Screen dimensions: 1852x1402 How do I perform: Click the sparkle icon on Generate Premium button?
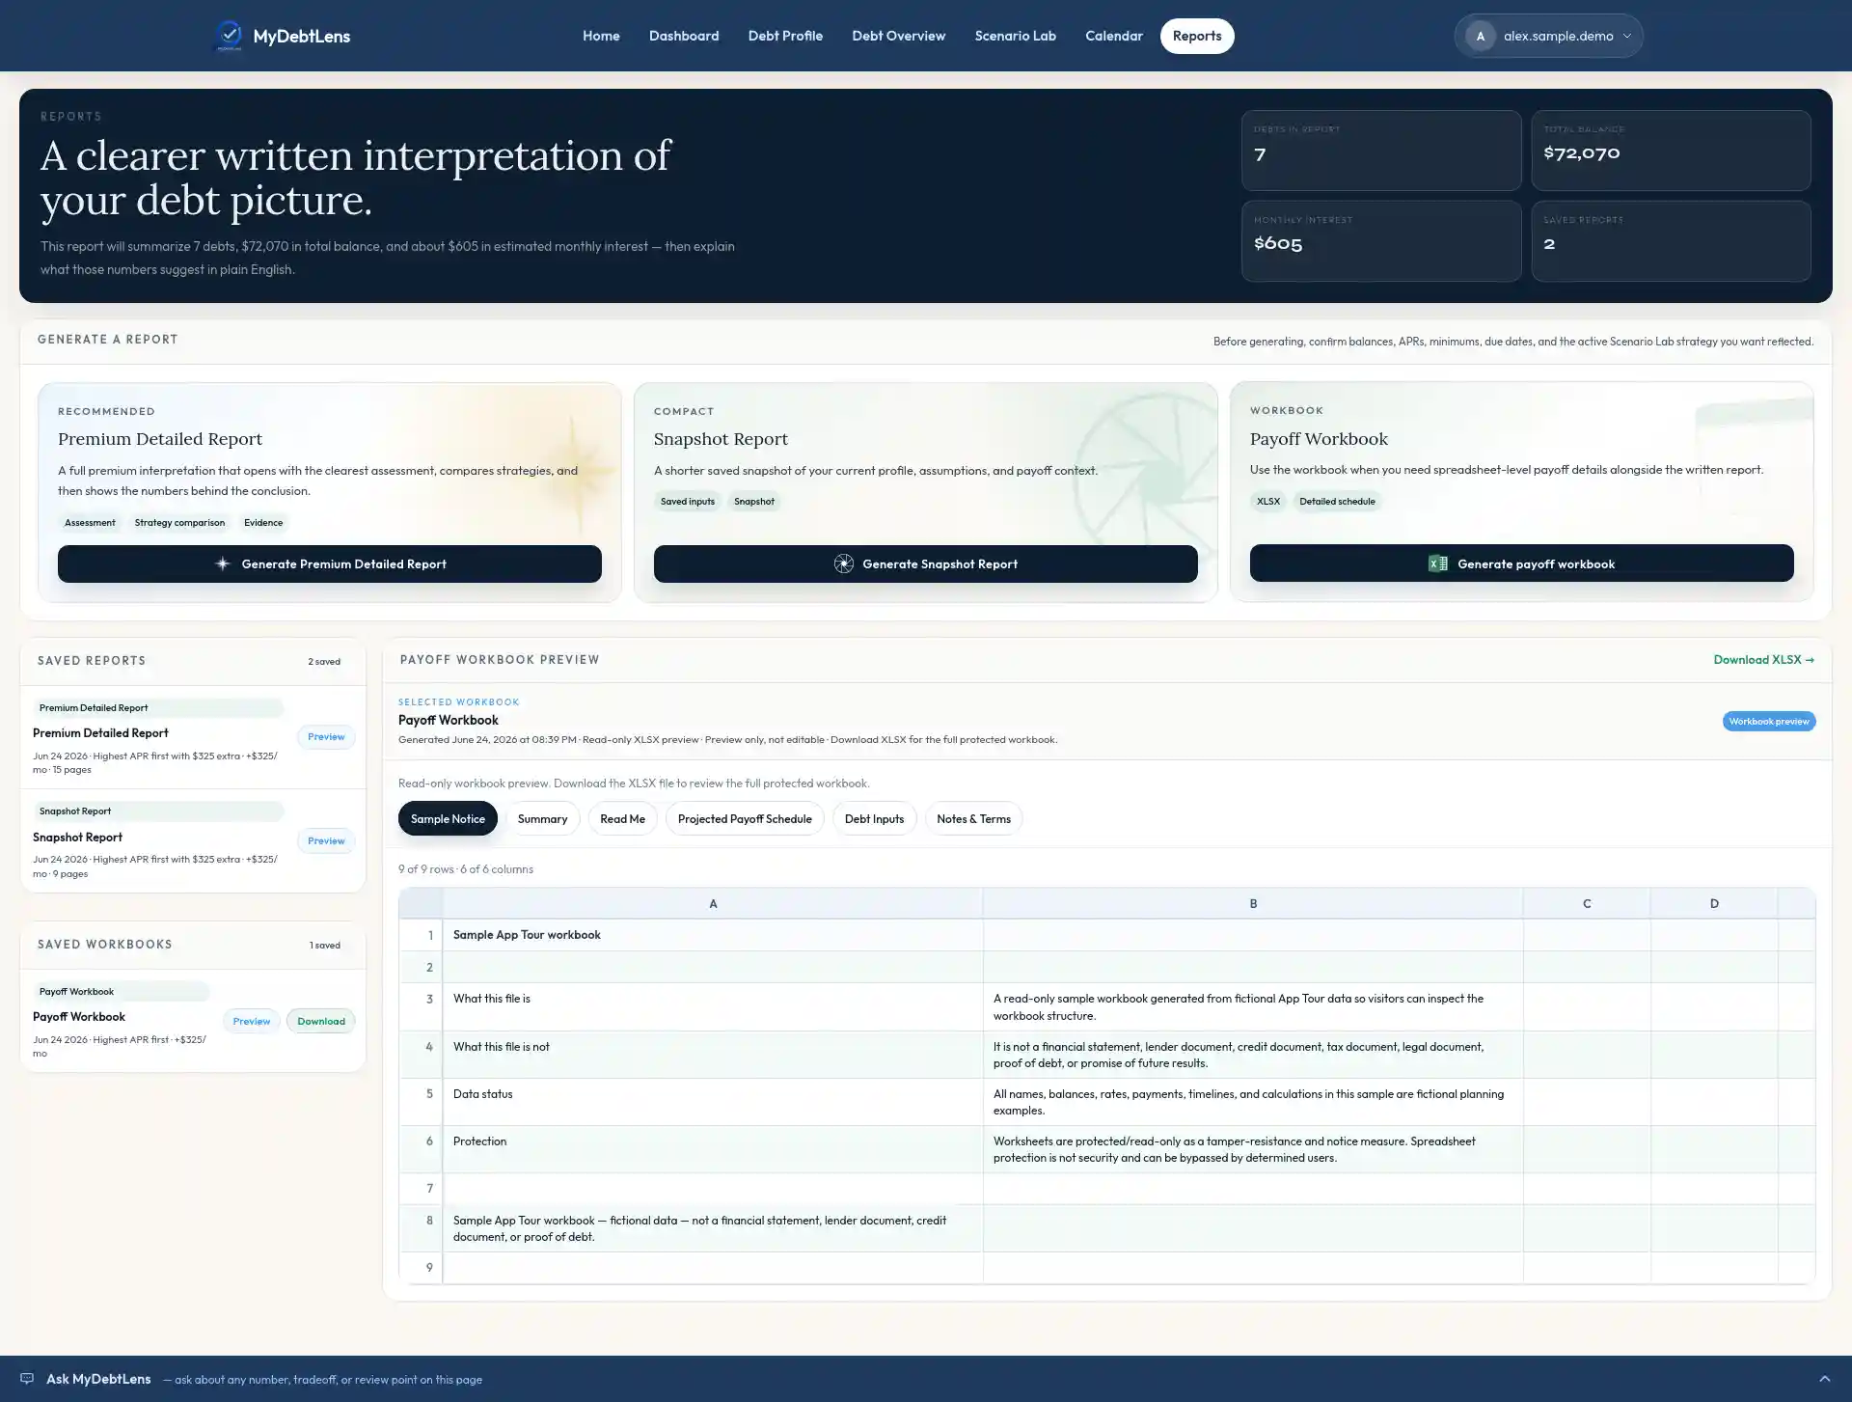223,564
